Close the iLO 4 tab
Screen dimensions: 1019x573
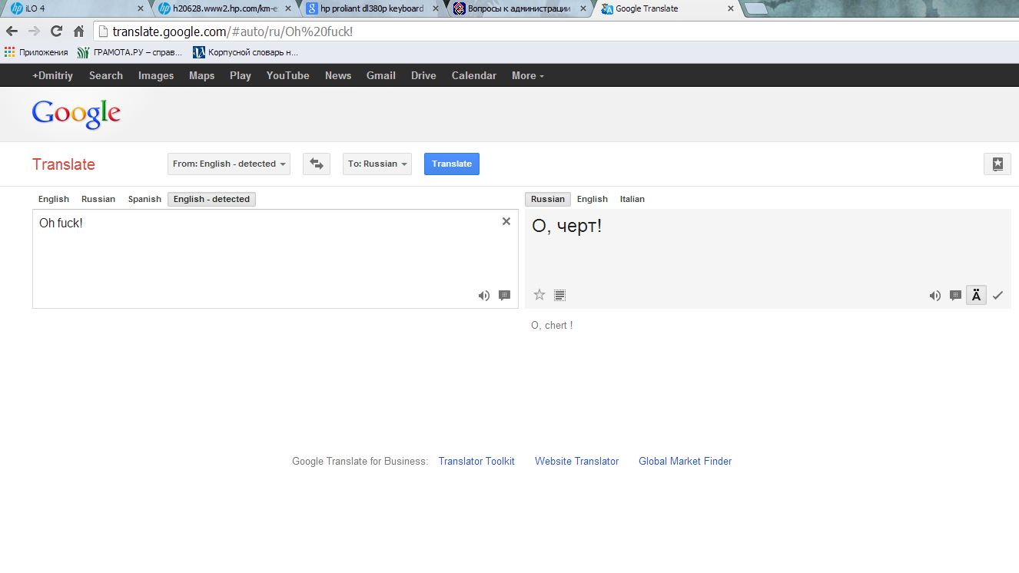pos(140,8)
